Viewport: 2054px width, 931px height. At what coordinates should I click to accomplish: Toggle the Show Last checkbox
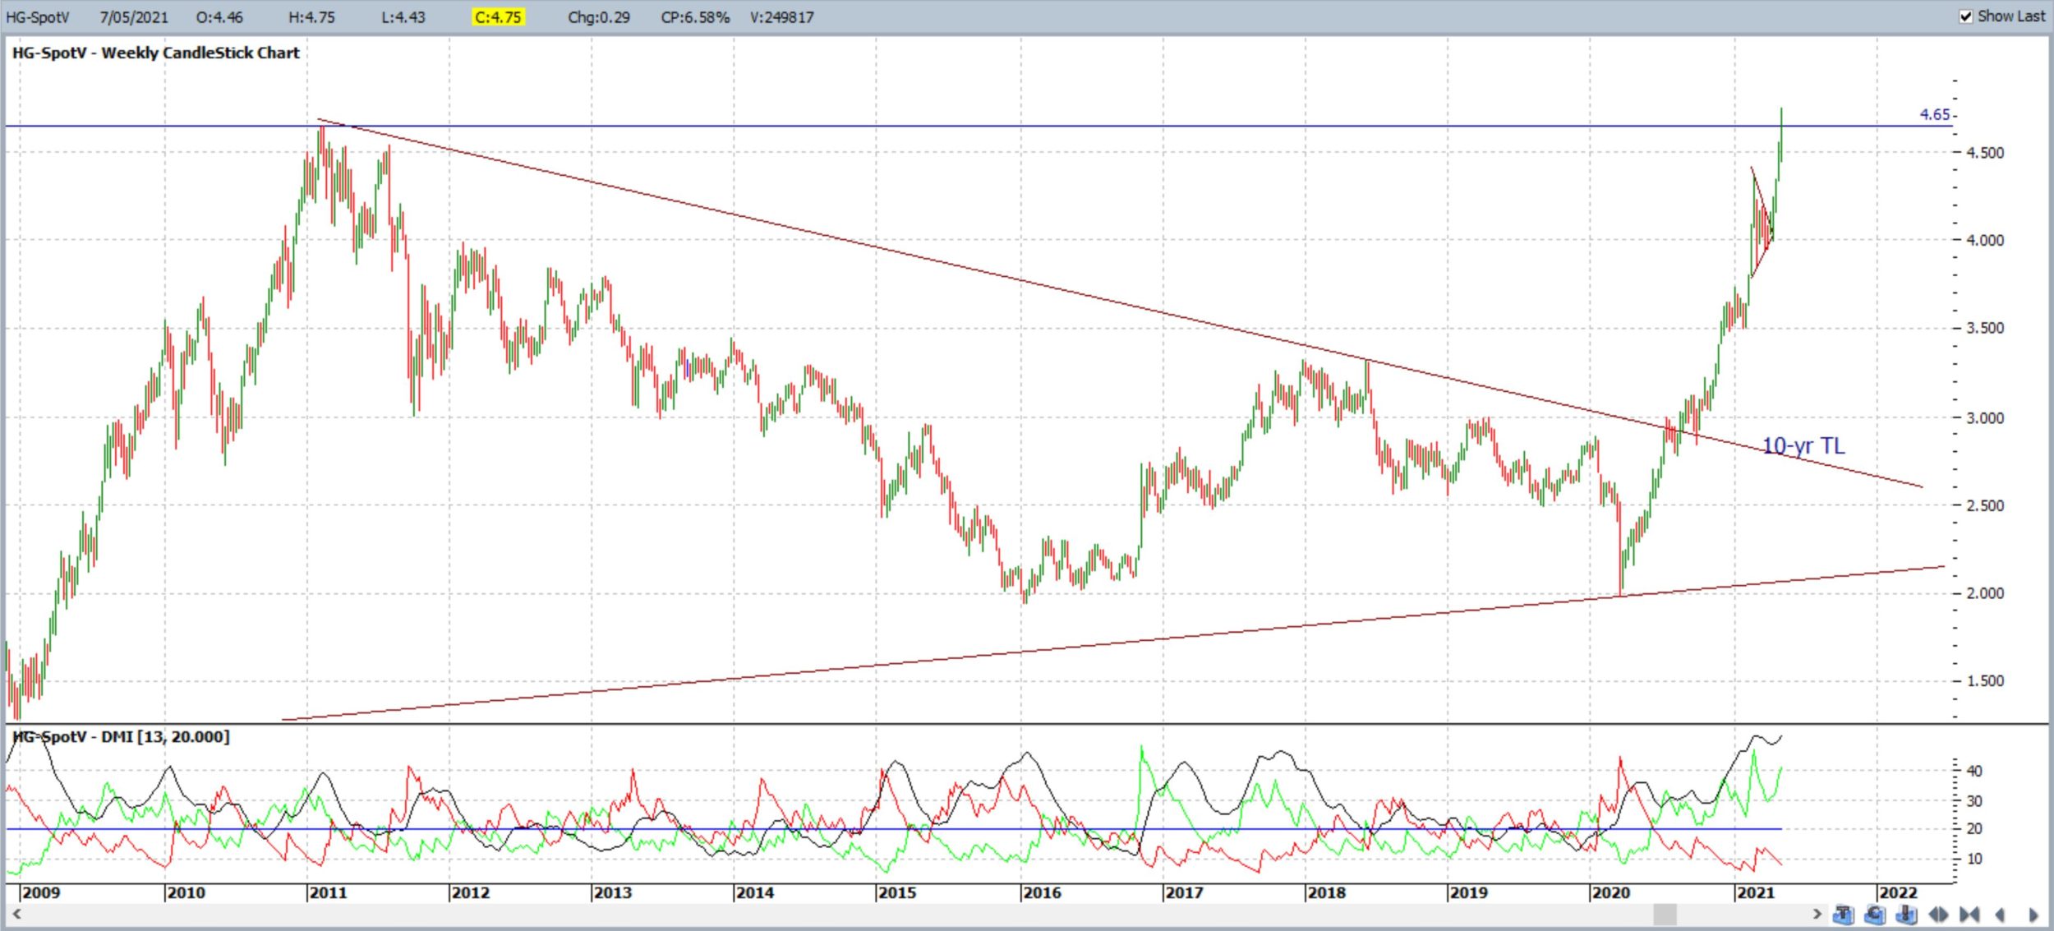[x=1965, y=16]
